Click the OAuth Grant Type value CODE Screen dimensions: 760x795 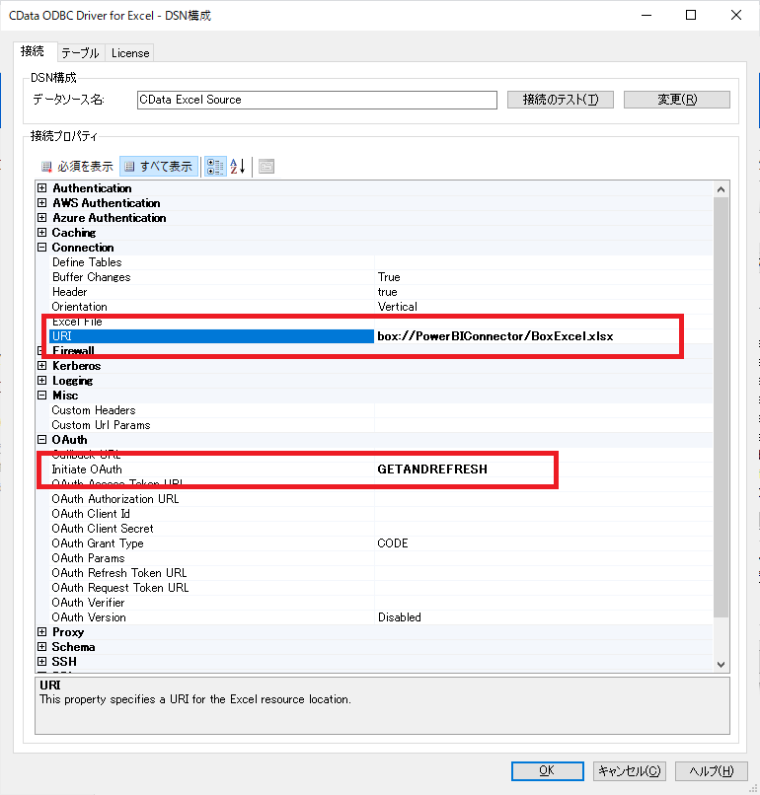[393, 543]
